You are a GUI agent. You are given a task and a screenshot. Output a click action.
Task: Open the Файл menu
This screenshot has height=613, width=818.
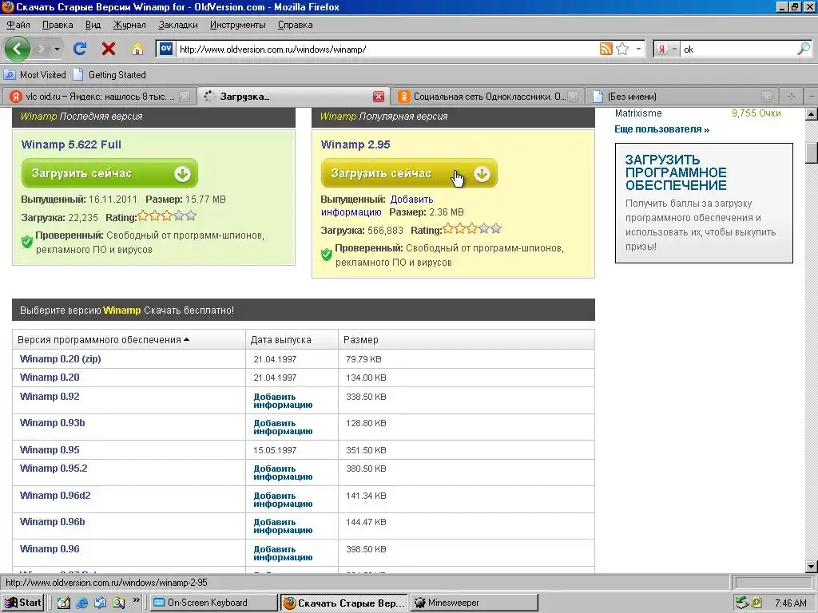click(x=18, y=25)
